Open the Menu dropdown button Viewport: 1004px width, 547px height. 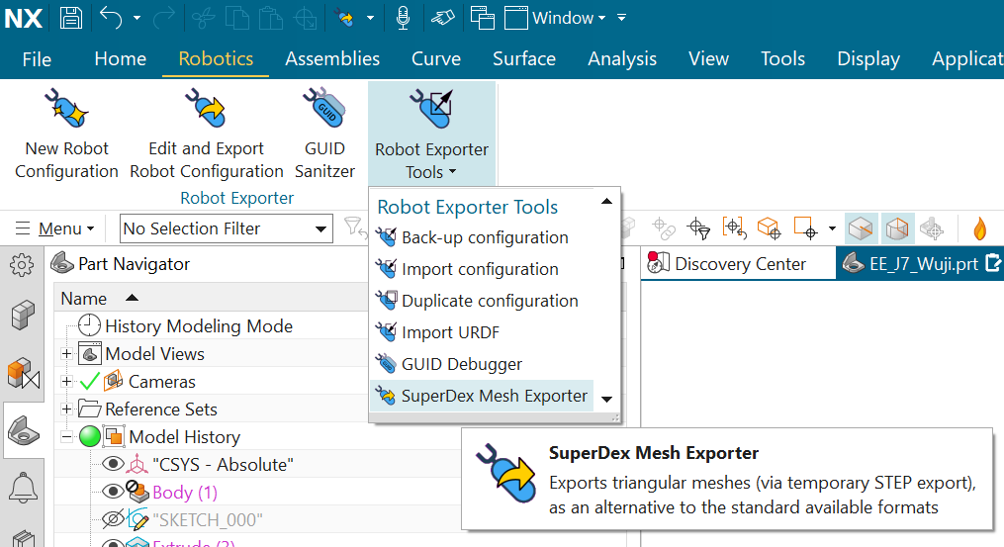(x=55, y=228)
